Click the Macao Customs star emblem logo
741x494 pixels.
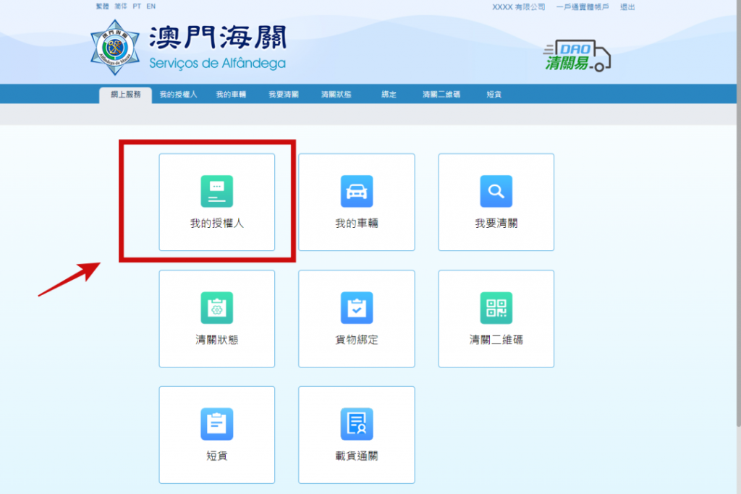[x=112, y=47]
